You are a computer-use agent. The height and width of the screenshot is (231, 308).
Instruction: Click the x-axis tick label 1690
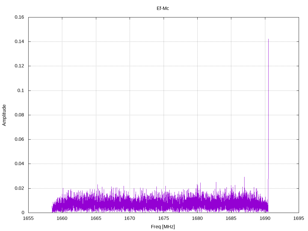pyautogui.click(x=265, y=218)
